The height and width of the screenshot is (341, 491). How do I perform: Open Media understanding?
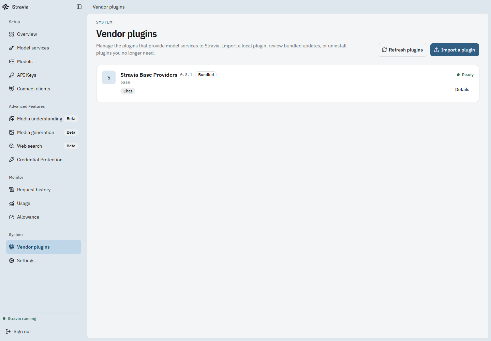pyautogui.click(x=44, y=119)
